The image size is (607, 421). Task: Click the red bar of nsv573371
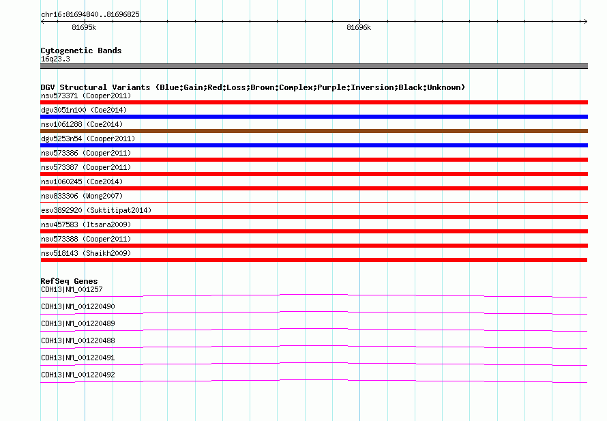point(314,102)
